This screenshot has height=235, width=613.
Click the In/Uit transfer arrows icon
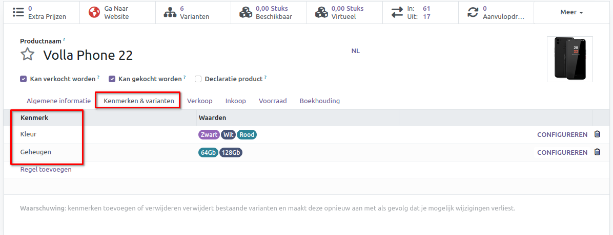[x=397, y=12]
